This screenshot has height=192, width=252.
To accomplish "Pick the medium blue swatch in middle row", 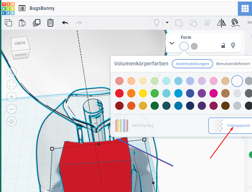I will click(x=178, y=93).
